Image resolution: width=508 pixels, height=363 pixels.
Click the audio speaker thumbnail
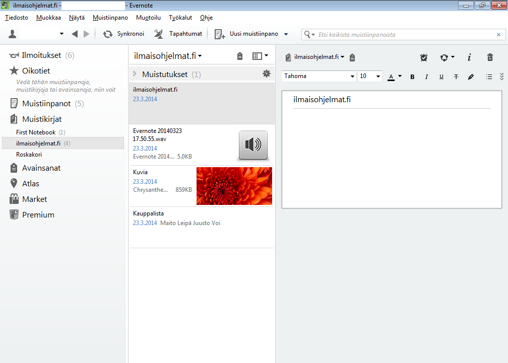pos(253,145)
